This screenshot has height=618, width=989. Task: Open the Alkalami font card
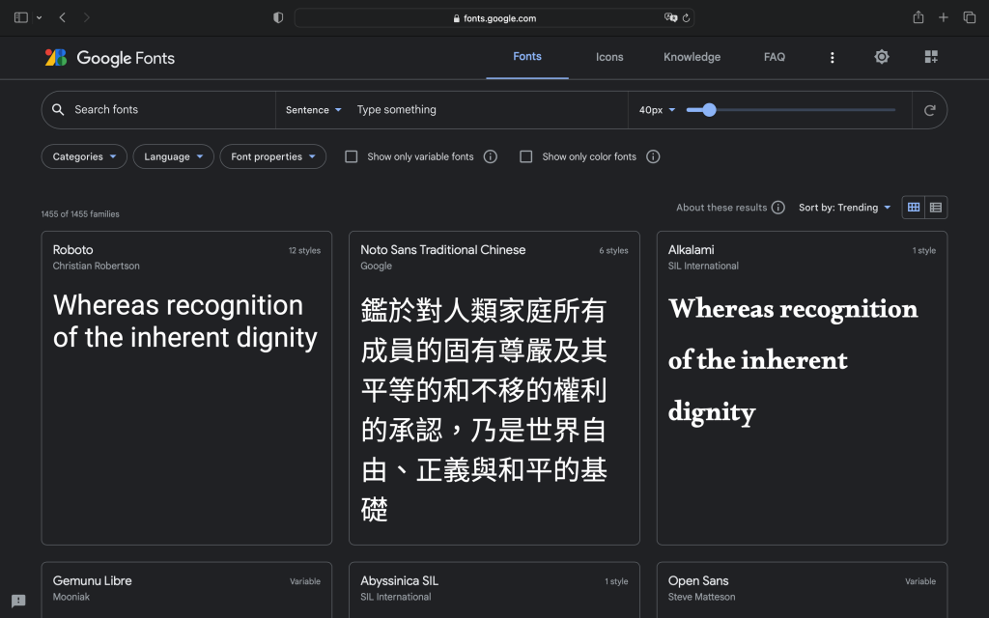802,388
